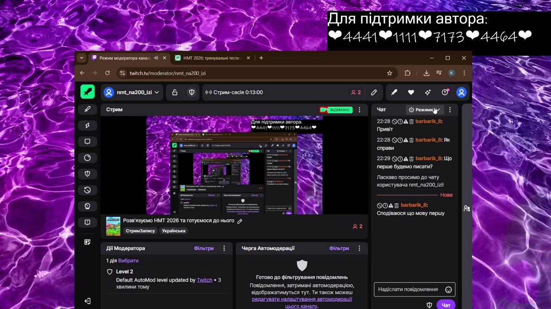This screenshot has width=551, height=309.
Task: Open Фільтри in the Дії Модератора panel
Action: click(204, 248)
